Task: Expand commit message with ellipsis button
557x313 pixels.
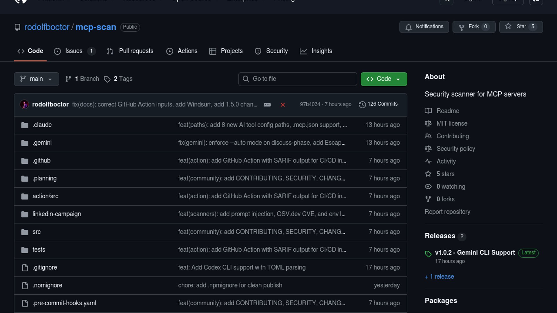Action: [x=267, y=105]
